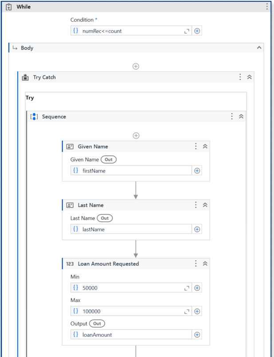
Task: Edit the firstName output field
Action: click(133, 171)
